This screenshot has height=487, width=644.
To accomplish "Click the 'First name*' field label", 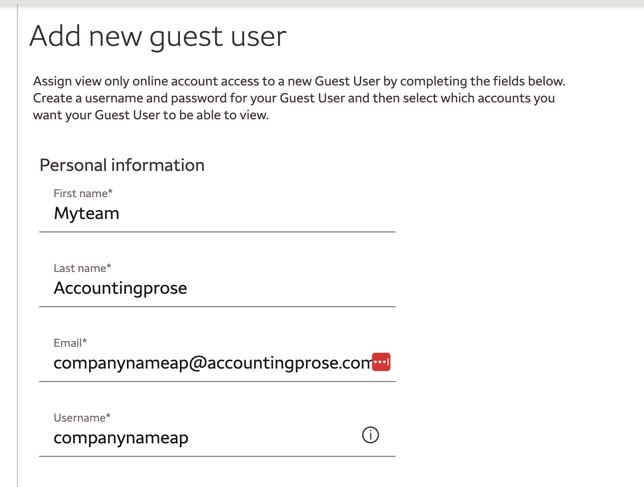I will [83, 193].
